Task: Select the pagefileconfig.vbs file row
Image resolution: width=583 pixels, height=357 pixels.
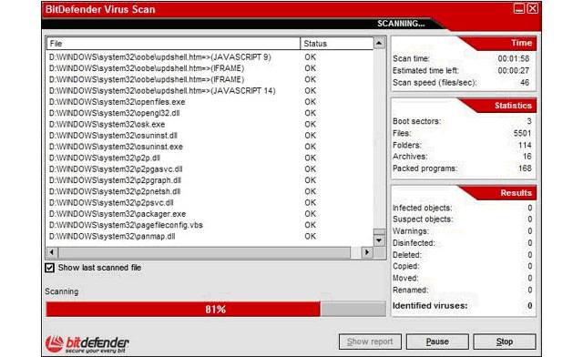Action: [x=210, y=225]
